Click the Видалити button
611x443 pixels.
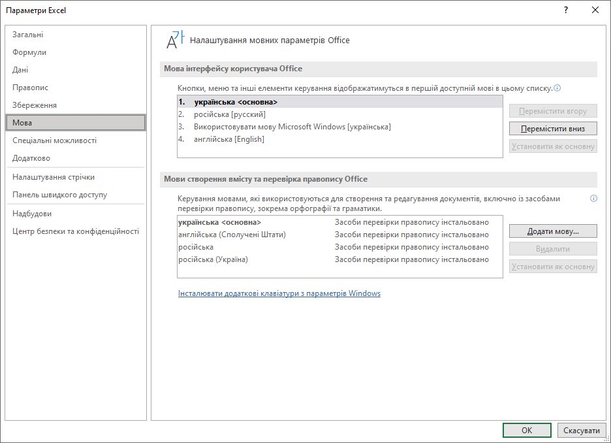(553, 249)
